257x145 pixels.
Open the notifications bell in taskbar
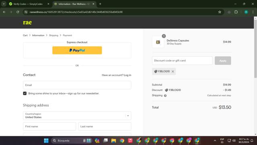(x=252, y=141)
